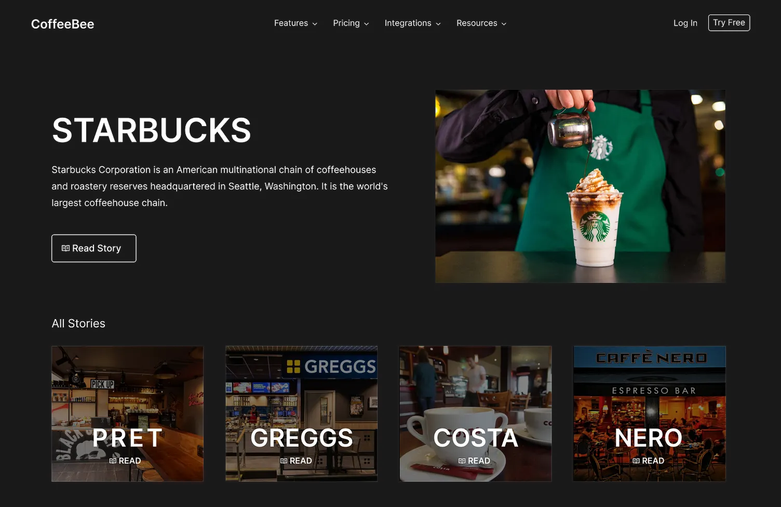The height and width of the screenshot is (507, 781).
Task: Click READ link on GREGGS card
Action: [x=296, y=461]
